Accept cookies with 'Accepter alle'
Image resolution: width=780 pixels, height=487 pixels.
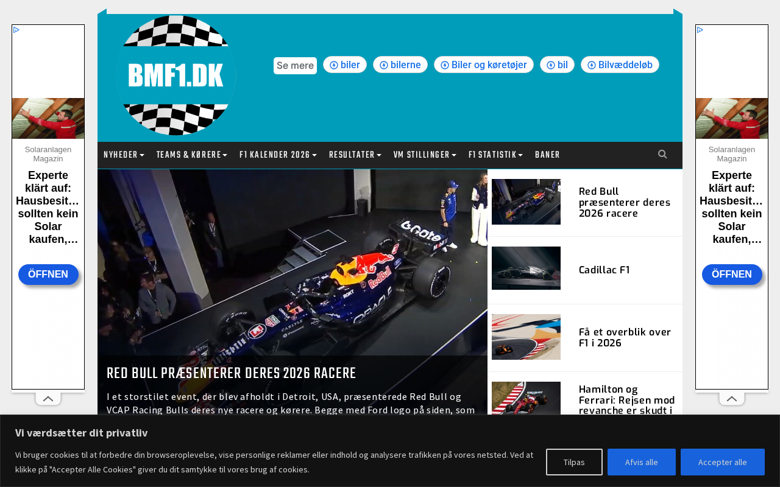(723, 462)
